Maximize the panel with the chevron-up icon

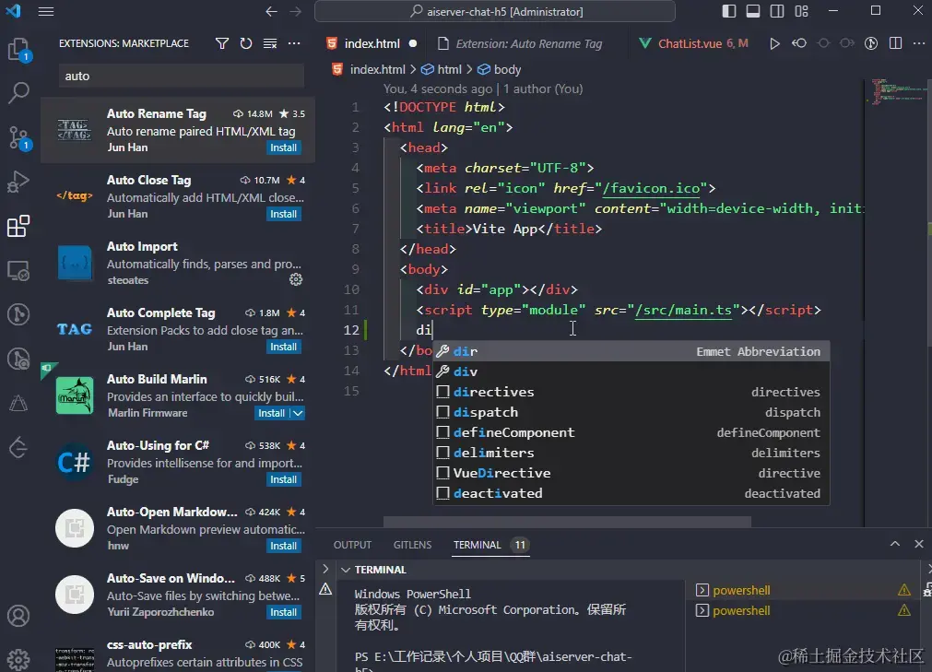[x=893, y=544]
